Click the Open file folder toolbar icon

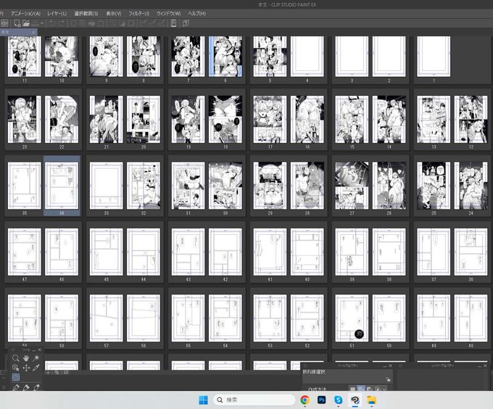tap(26, 23)
